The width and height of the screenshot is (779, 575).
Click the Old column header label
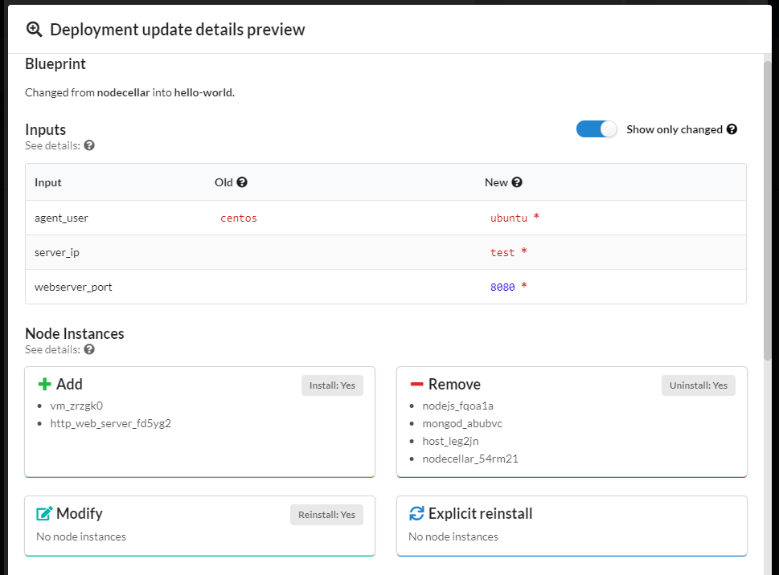pos(223,182)
